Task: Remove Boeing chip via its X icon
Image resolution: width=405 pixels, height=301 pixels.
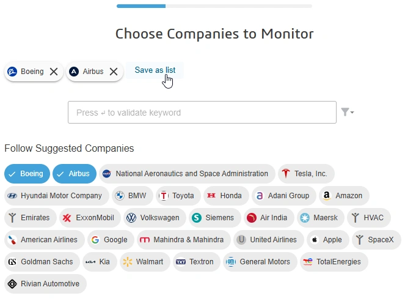Action: (x=54, y=72)
